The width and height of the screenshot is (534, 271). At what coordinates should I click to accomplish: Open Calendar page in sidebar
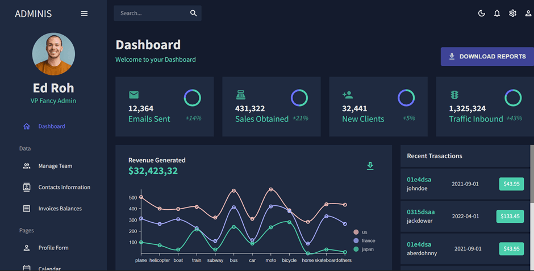[49, 268]
